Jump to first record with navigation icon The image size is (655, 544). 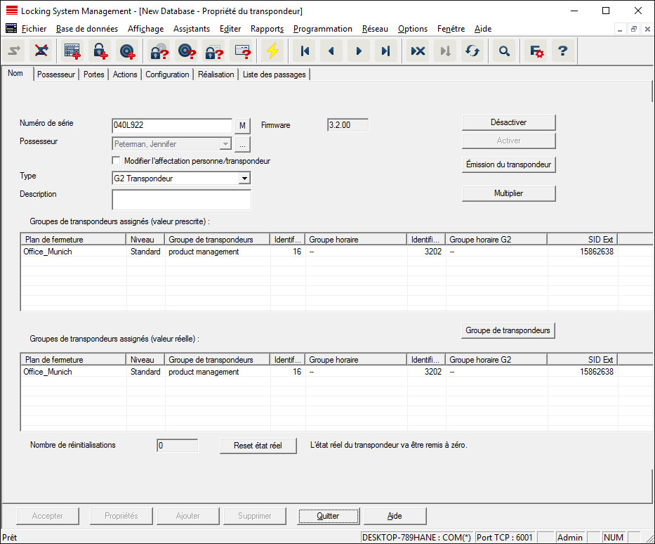(x=304, y=51)
